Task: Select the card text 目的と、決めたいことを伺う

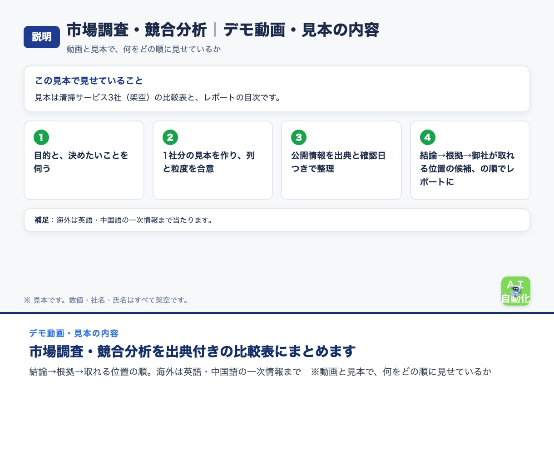Action: click(x=81, y=162)
